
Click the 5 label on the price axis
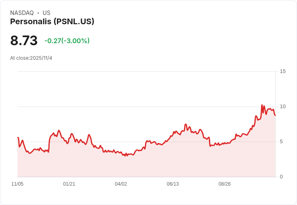pos(281,142)
